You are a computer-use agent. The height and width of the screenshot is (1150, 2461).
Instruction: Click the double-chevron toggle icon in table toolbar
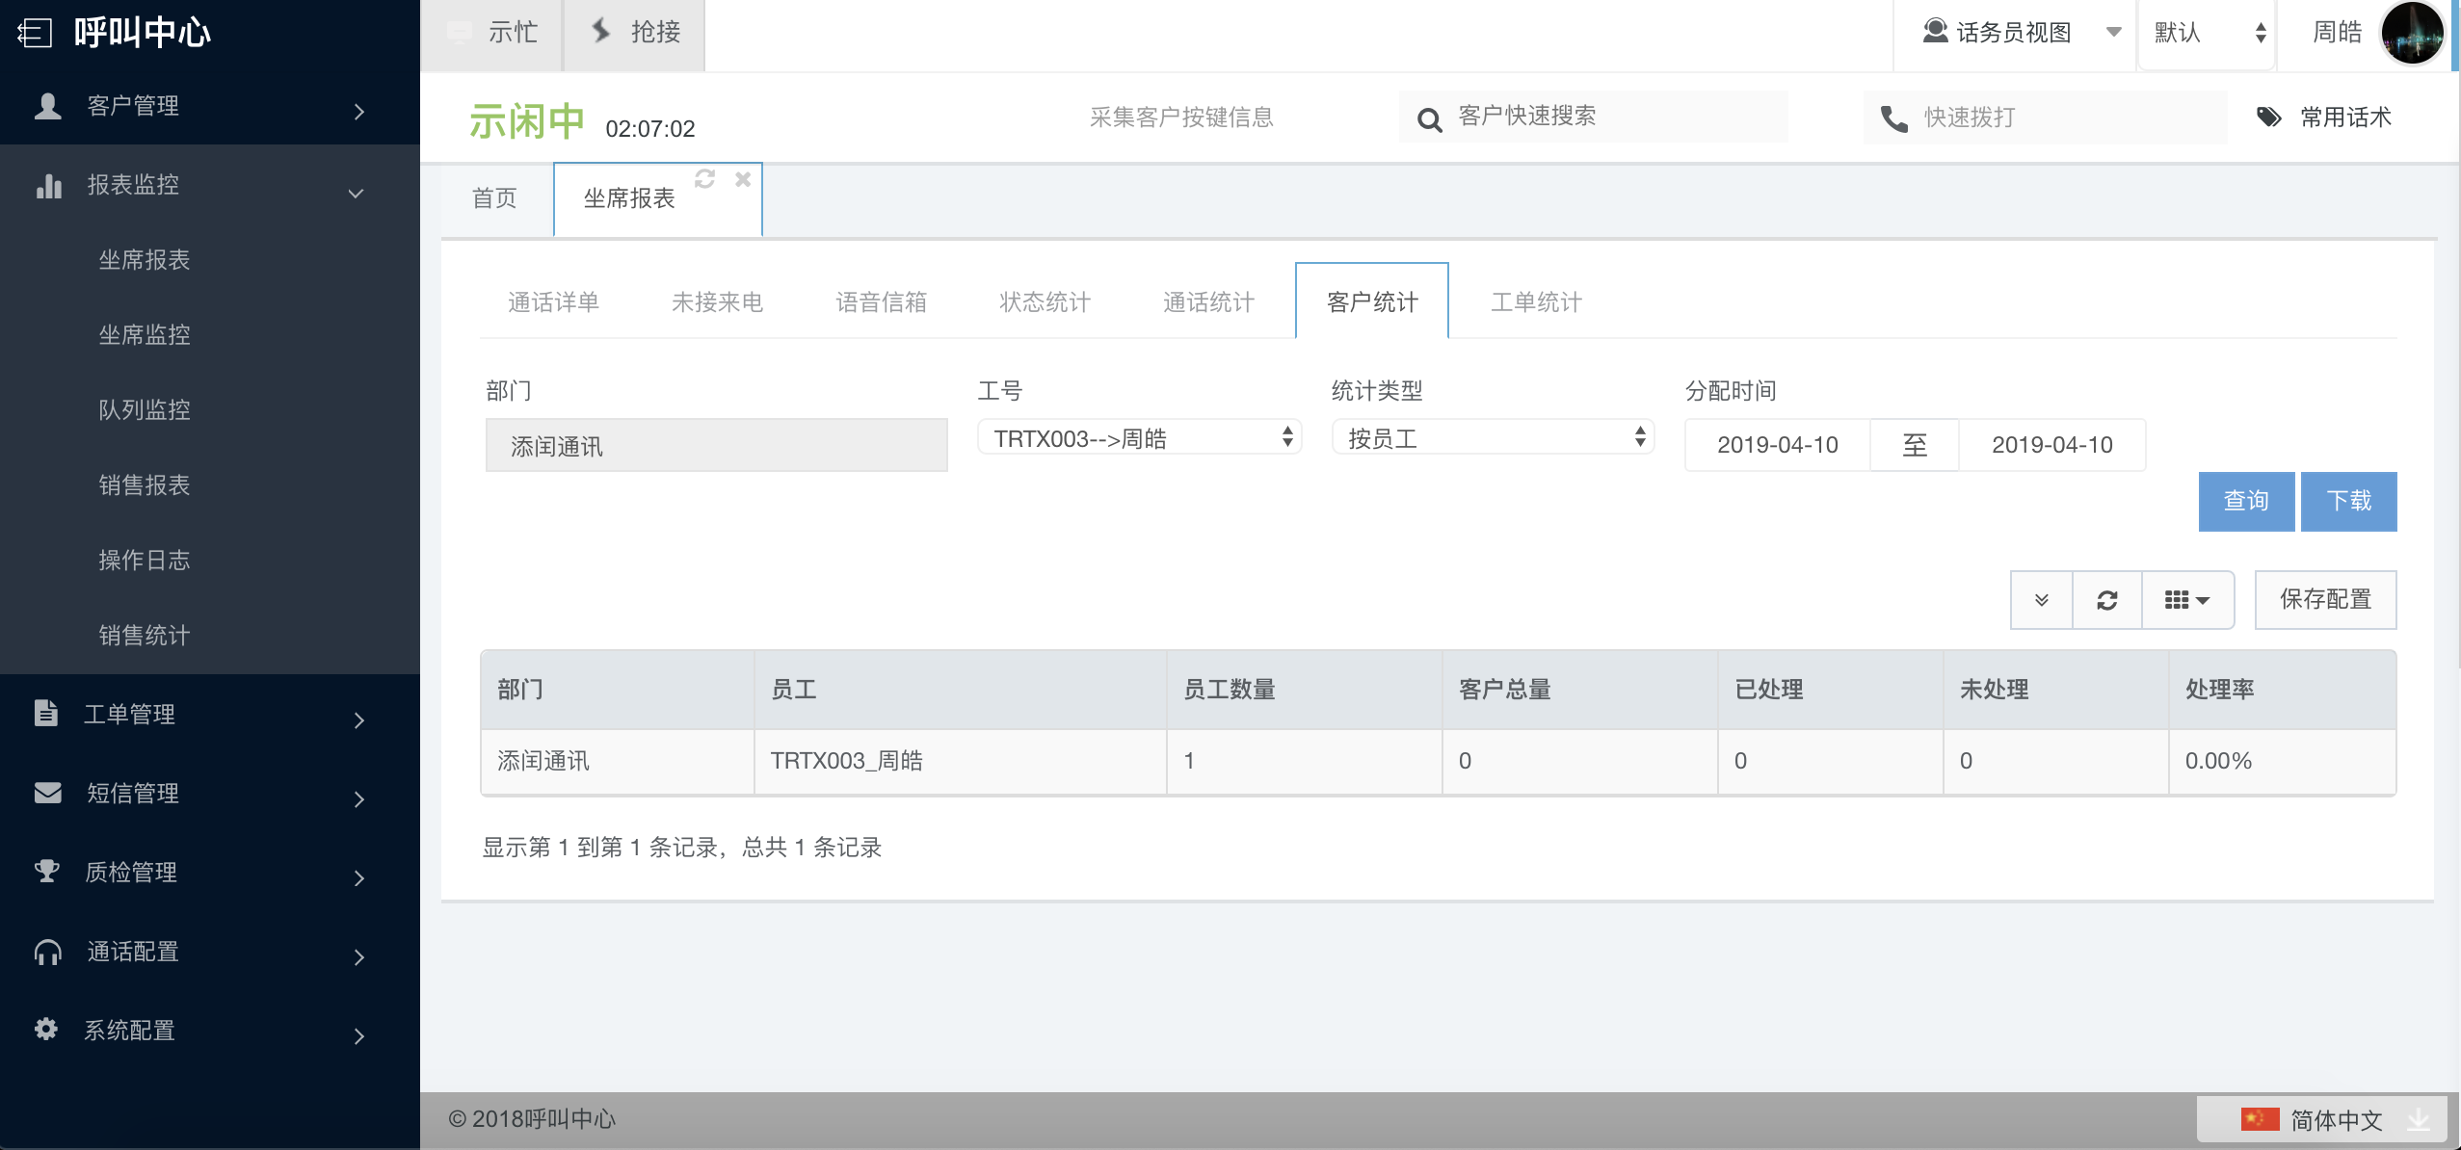click(x=2041, y=600)
